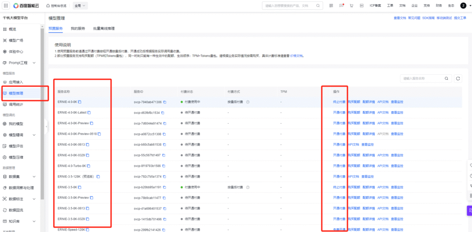The height and width of the screenshot is (232, 472).
Task: Open 体验中心 in sidebar
Action: 16,52
